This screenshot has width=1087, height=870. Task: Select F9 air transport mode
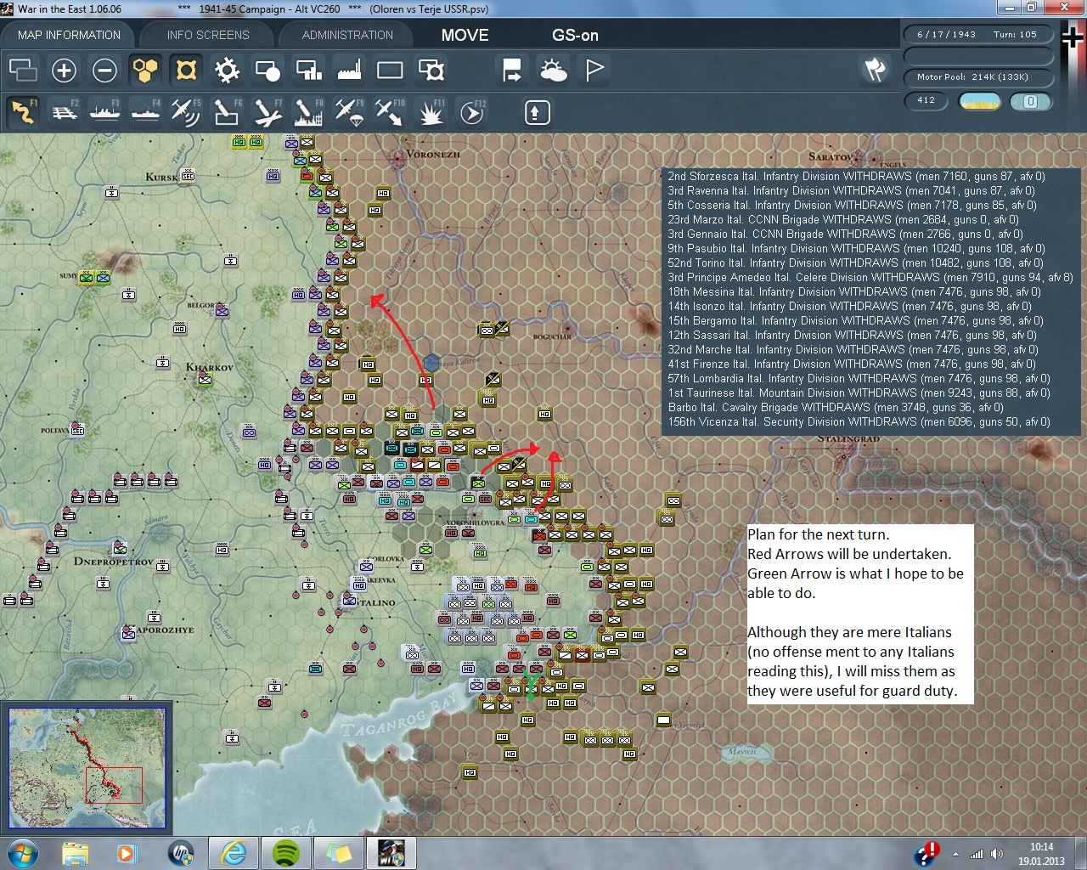349,111
